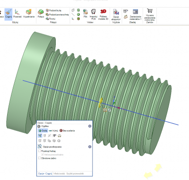This screenshot has height=180, width=189.
Task: Open Pobierz modele 3D
Action: (103, 15)
